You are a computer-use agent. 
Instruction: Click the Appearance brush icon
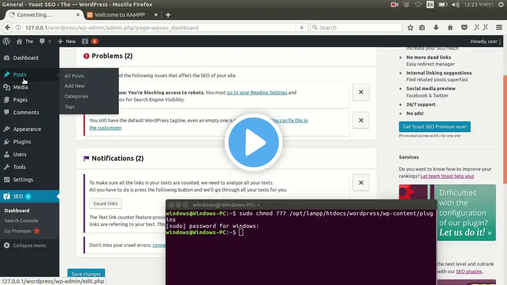pos(6,129)
